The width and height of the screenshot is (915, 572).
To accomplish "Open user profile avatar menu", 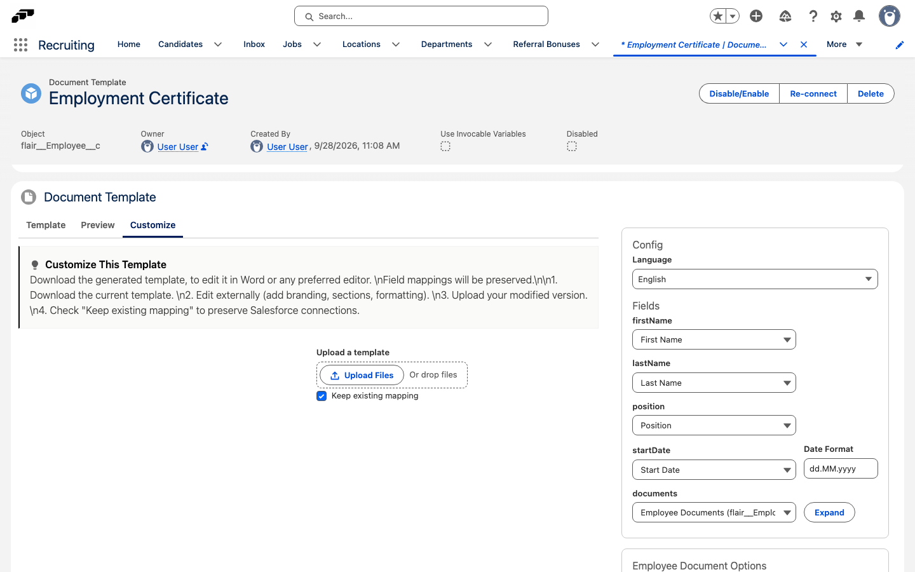I will click(890, 16).
